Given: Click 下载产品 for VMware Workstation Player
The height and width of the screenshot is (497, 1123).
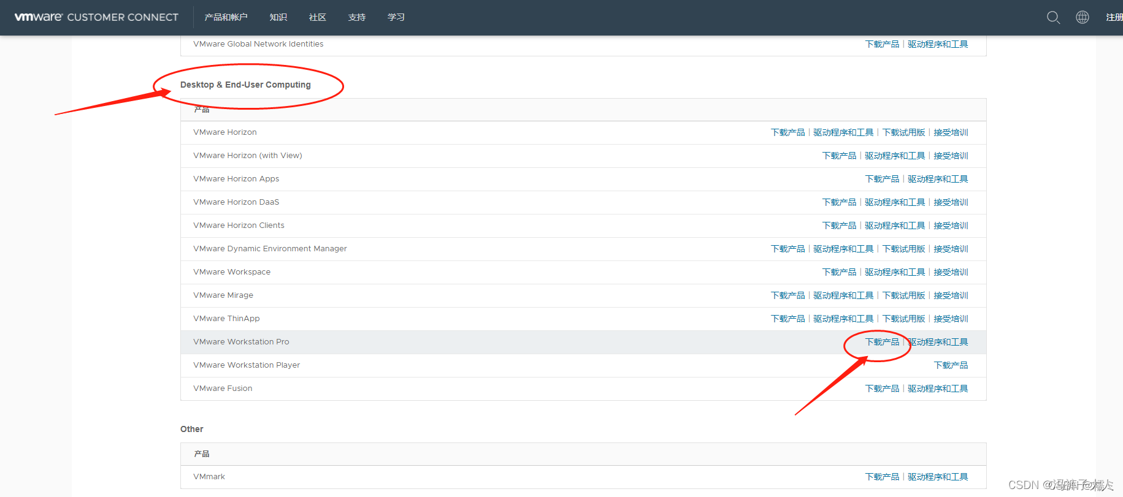Looking at the screenshot, I should 951,365.
